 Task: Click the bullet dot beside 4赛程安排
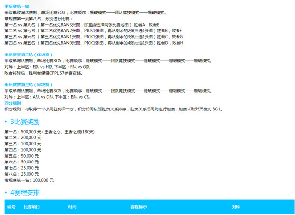point(6,192)
